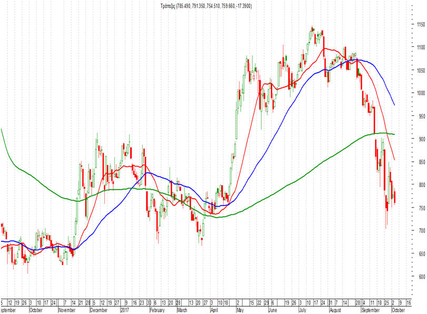Image resolution: width=427 pixels, height=314 pixels.
Task: Click the 900 price axis label
Action: coord(422,139)
